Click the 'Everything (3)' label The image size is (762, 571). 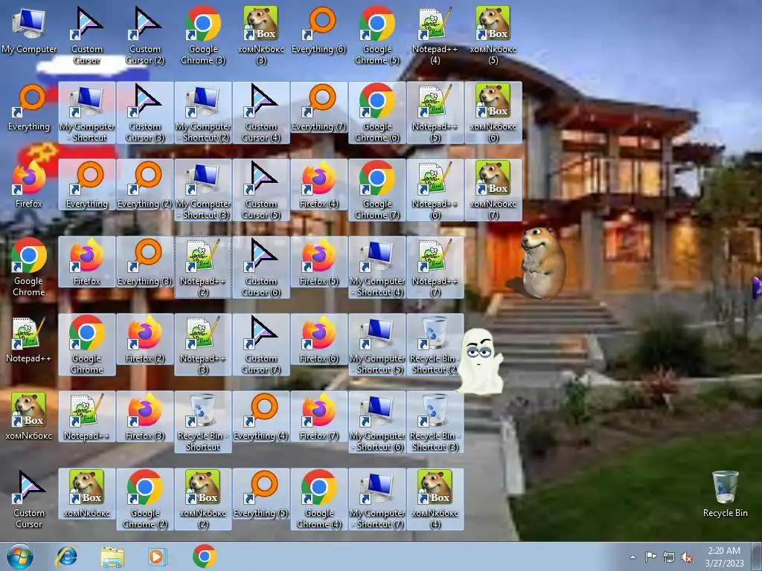(145, 281)
